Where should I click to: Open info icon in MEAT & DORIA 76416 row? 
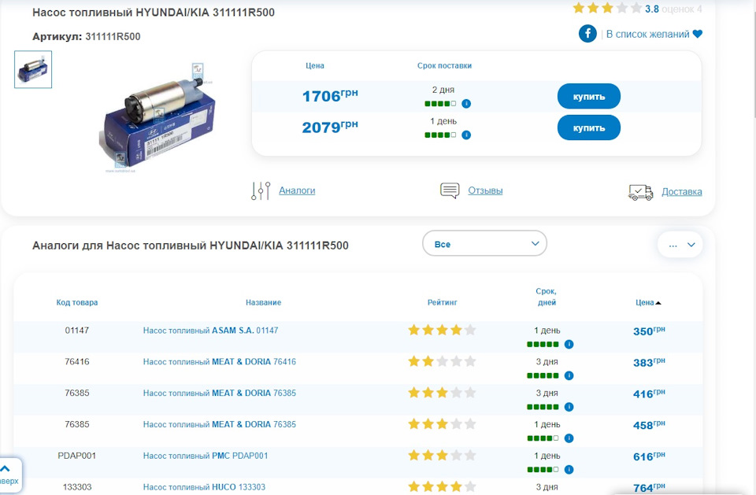[569, 375]
